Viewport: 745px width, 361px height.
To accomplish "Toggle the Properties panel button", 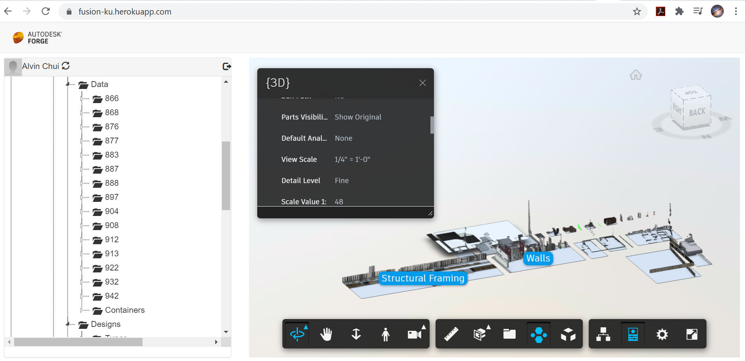I will [633, 334].
